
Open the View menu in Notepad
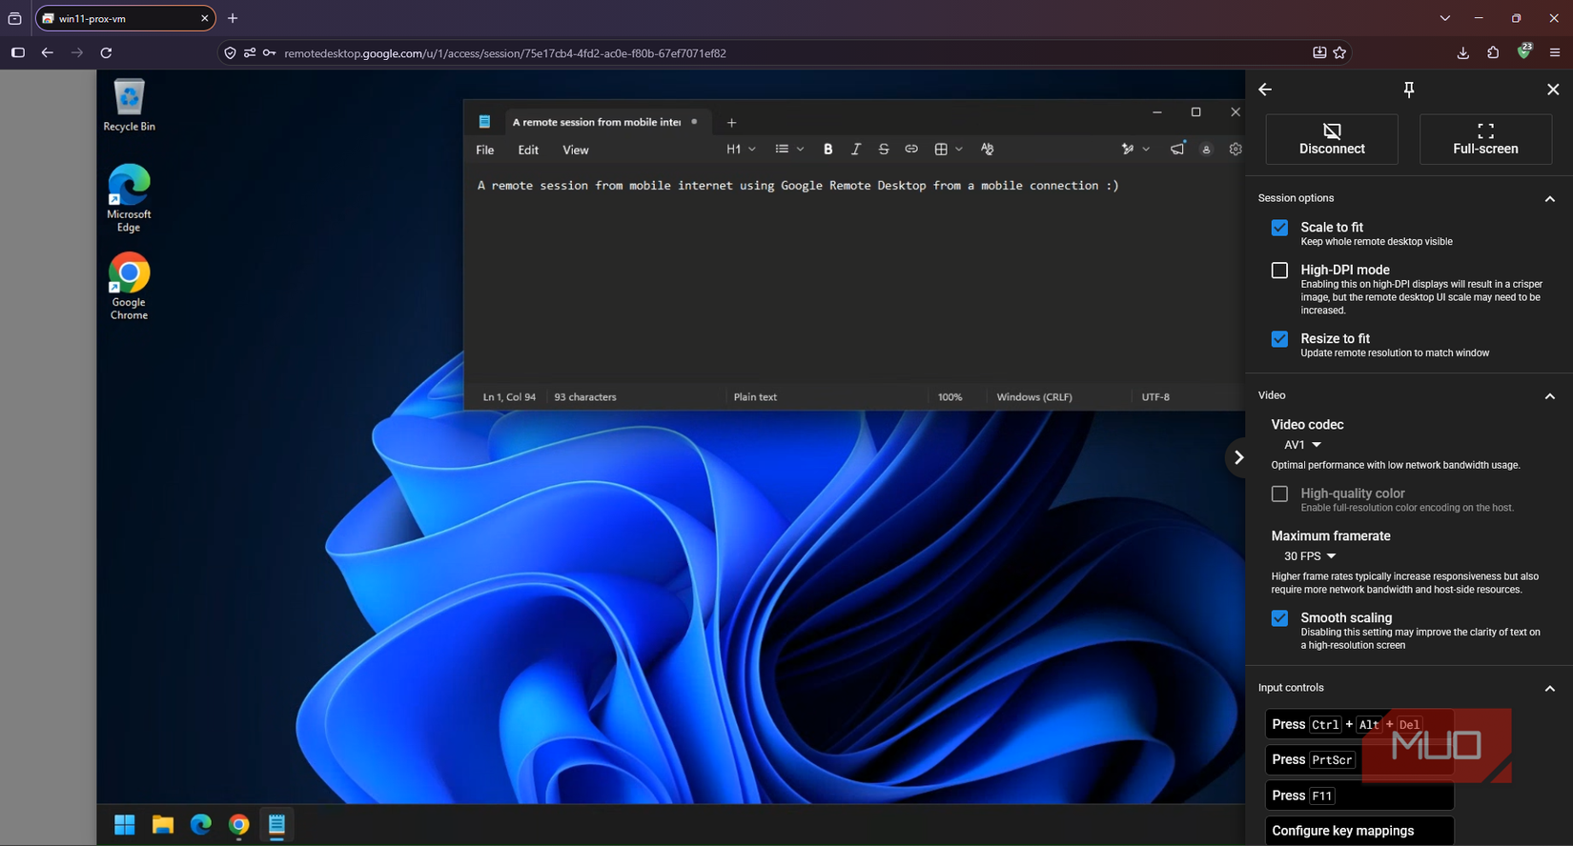[x=576, y=151]
